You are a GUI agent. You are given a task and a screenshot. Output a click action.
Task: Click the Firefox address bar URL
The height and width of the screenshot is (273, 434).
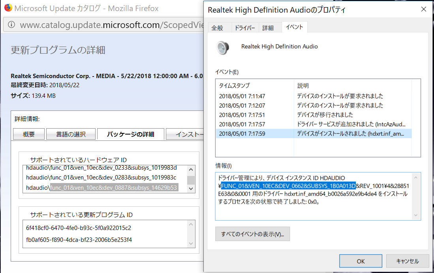(112, 25)
